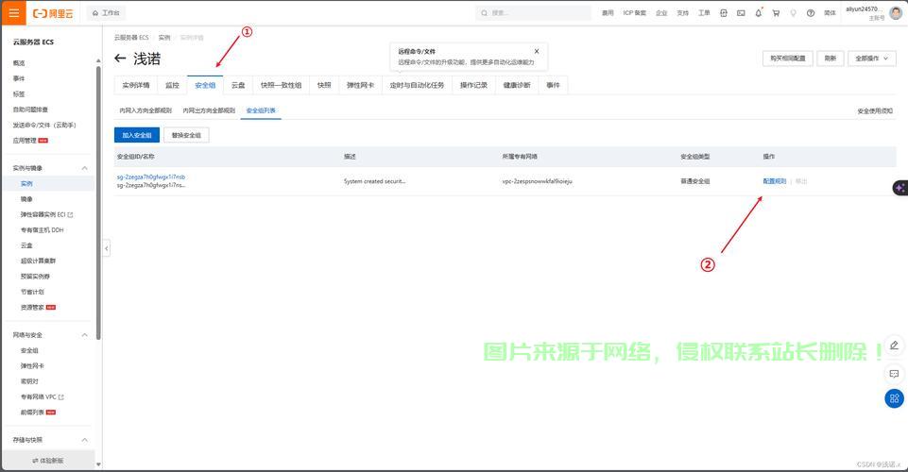
Task: Click the Alibaba Cloud (阿里云) logo
Action: point(53,13)
